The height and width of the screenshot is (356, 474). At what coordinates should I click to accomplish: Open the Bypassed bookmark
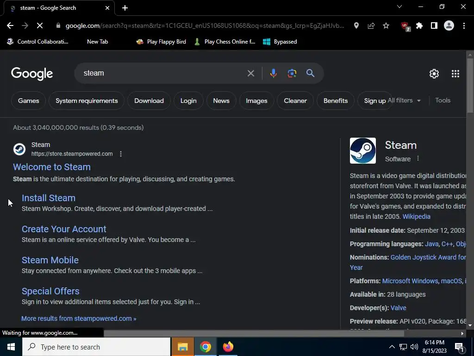[x=280, y=42]
